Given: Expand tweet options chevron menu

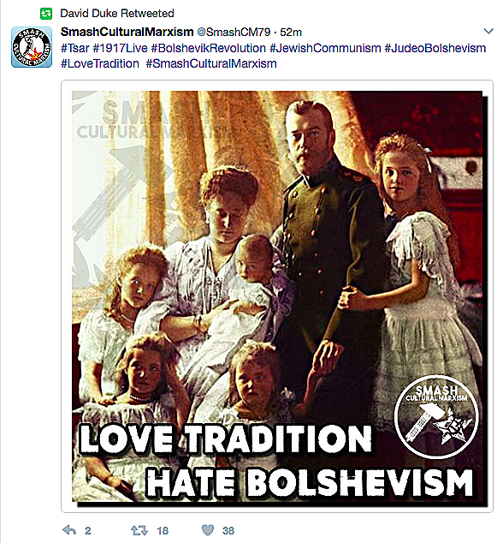Looking at the screenshot, I should (488, 32).
